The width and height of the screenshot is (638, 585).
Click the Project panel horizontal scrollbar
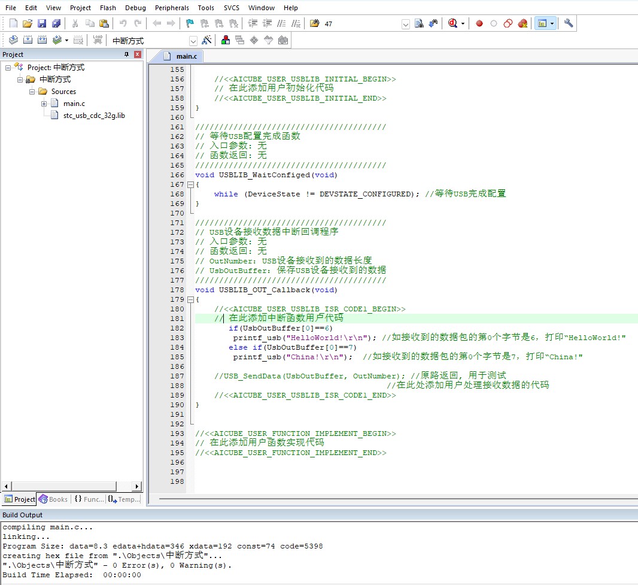tap(64, 486)
